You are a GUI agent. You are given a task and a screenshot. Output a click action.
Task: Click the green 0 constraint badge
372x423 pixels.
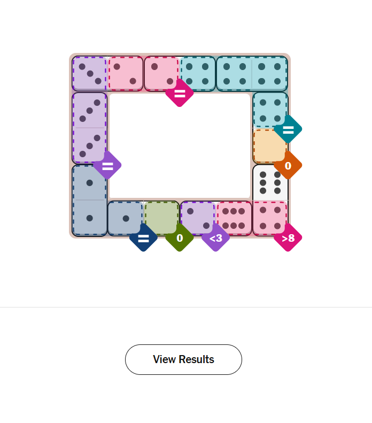[180, 237]
